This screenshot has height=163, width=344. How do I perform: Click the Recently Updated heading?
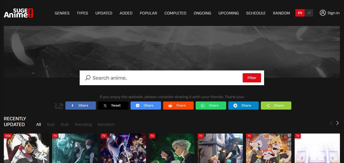(x=15, y=121)
